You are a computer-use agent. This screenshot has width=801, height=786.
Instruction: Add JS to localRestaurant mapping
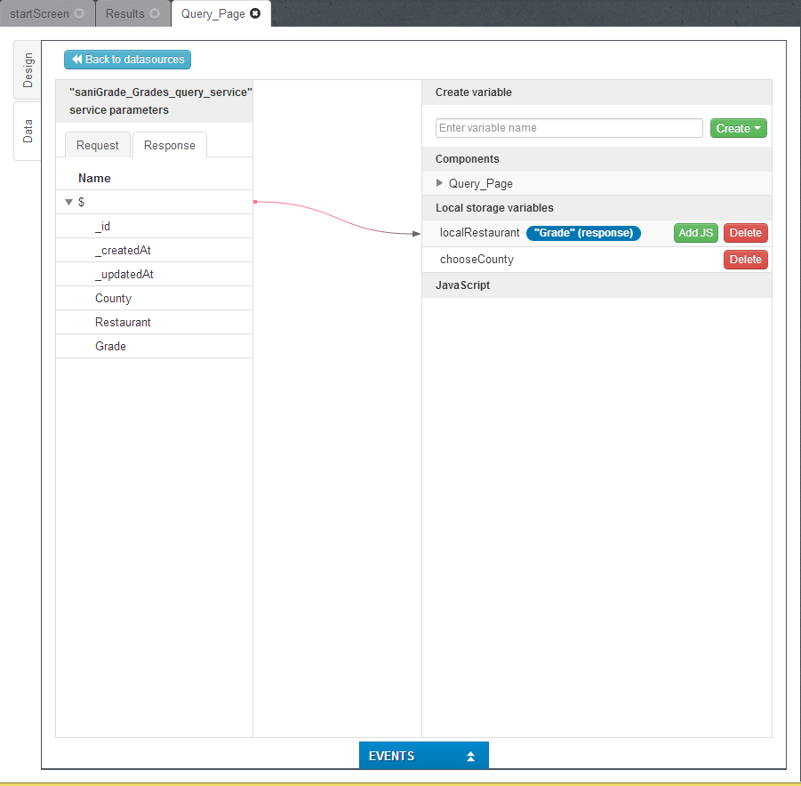pos(695,233)
